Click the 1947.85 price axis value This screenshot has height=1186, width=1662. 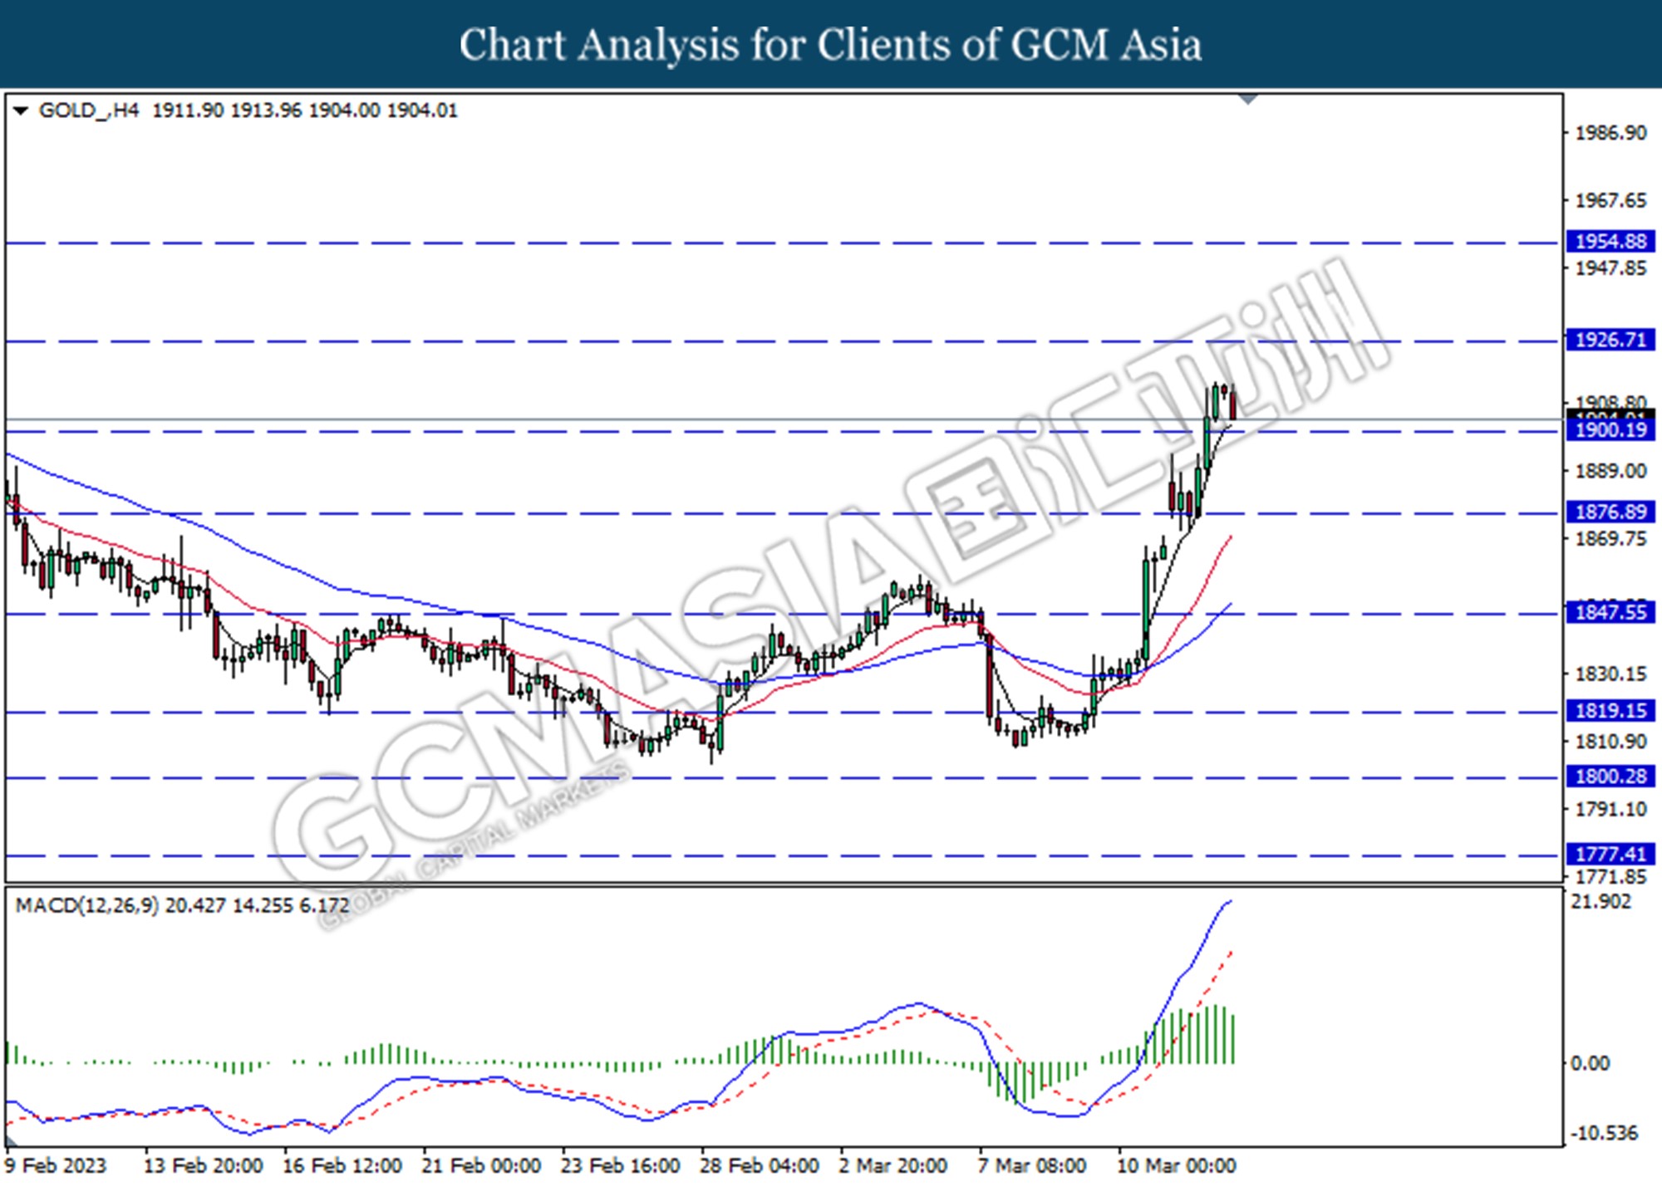pos(1610,268)
